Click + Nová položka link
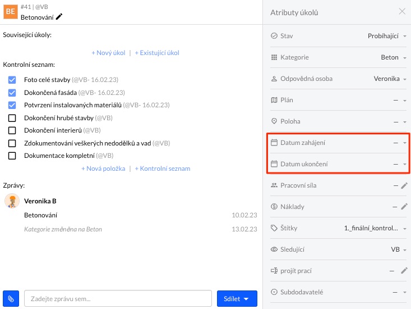The image size is (411, 309). pos(103,169)
